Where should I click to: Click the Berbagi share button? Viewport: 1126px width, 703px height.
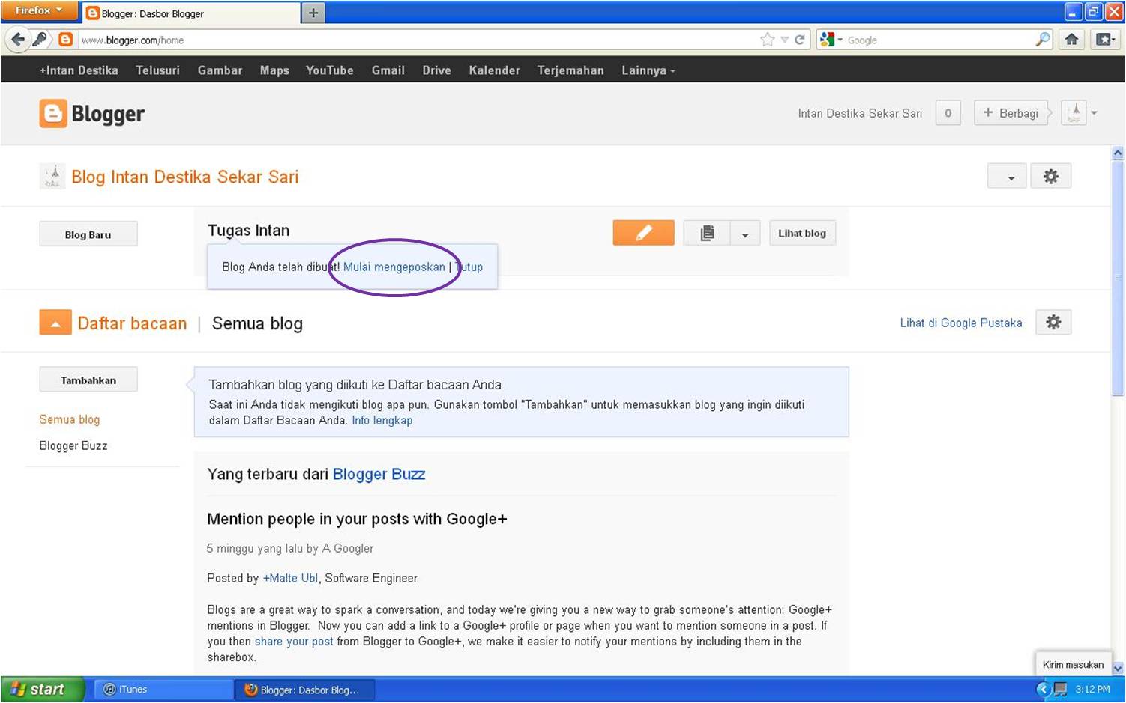[1011, 113]
